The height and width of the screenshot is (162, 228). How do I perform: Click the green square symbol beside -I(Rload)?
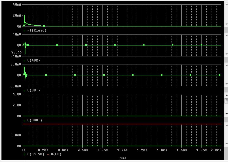click(x=24, y=30)
